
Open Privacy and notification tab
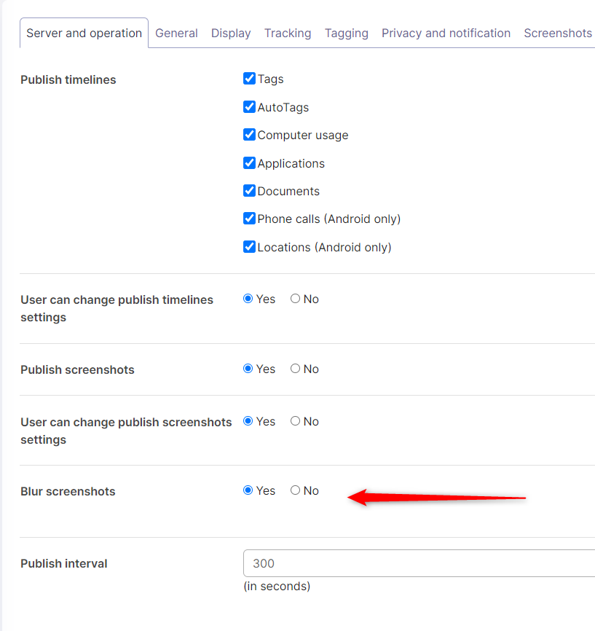coord(446,34)
